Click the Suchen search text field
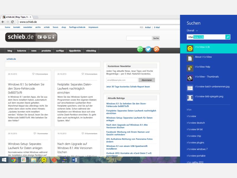The height and width of the screenshot is (178, 237). (206, 37)
